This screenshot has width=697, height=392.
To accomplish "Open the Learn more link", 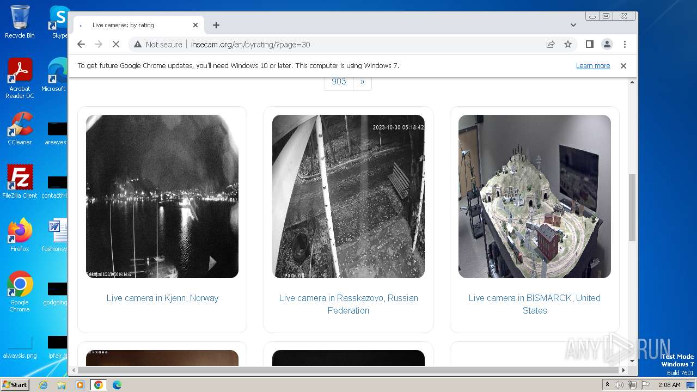I will pos(593,66).
